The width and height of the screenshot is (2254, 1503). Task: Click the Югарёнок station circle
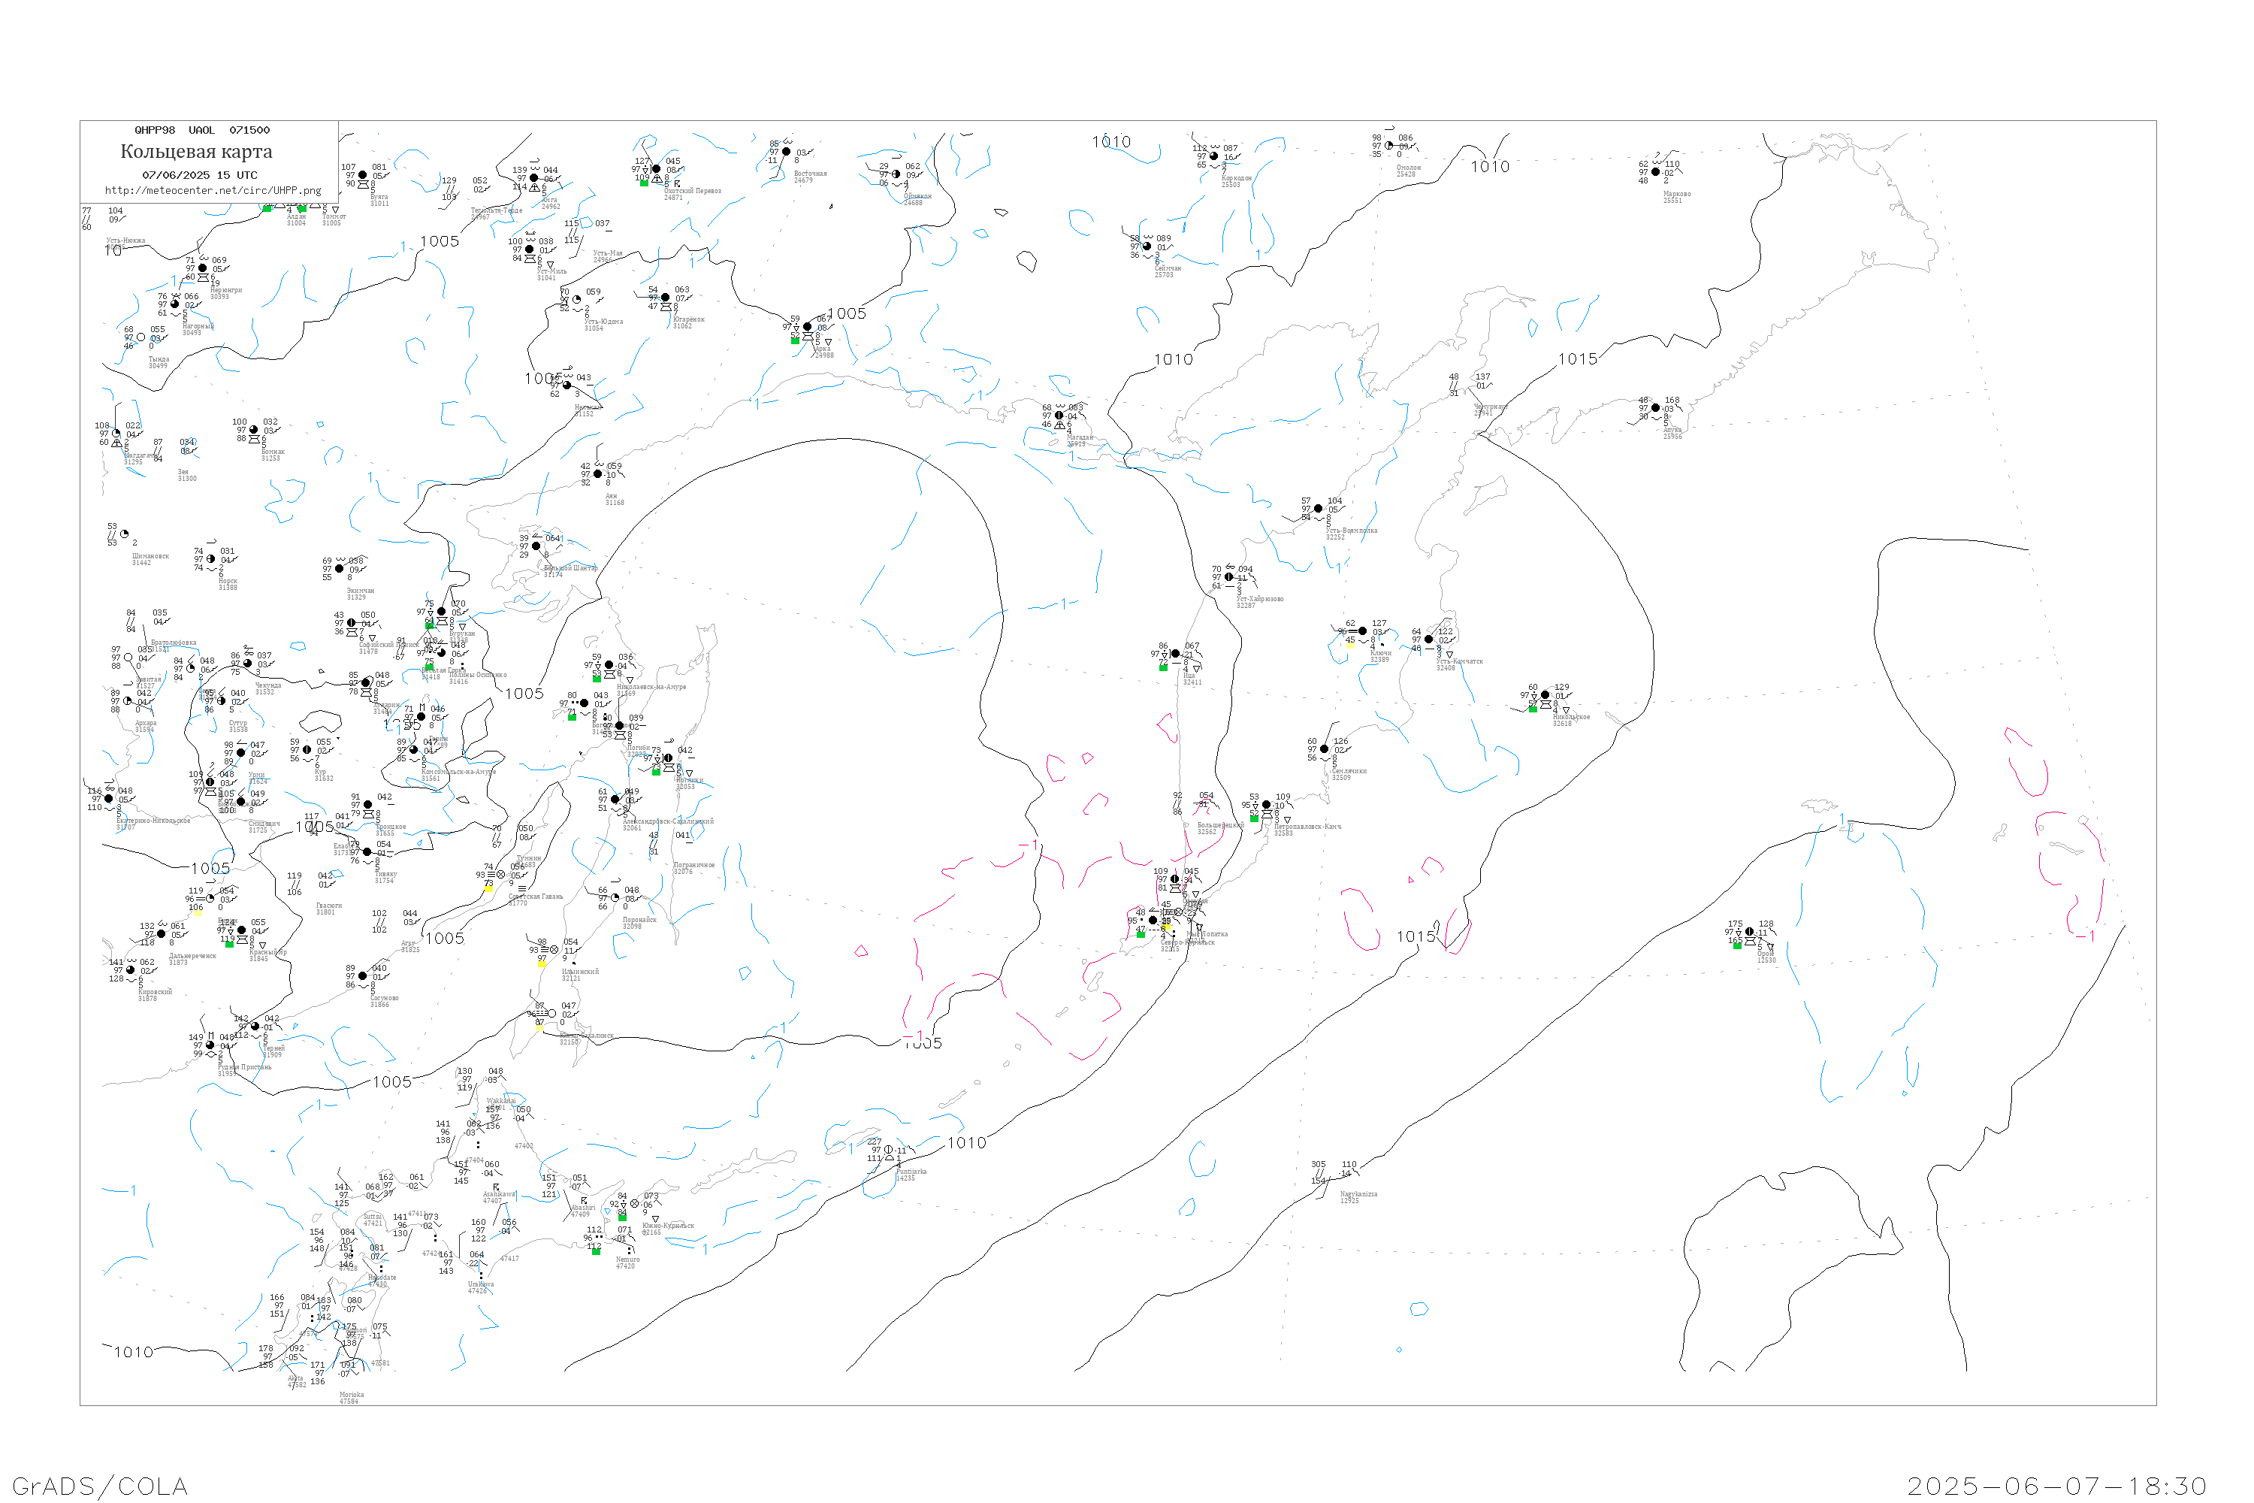665,297
